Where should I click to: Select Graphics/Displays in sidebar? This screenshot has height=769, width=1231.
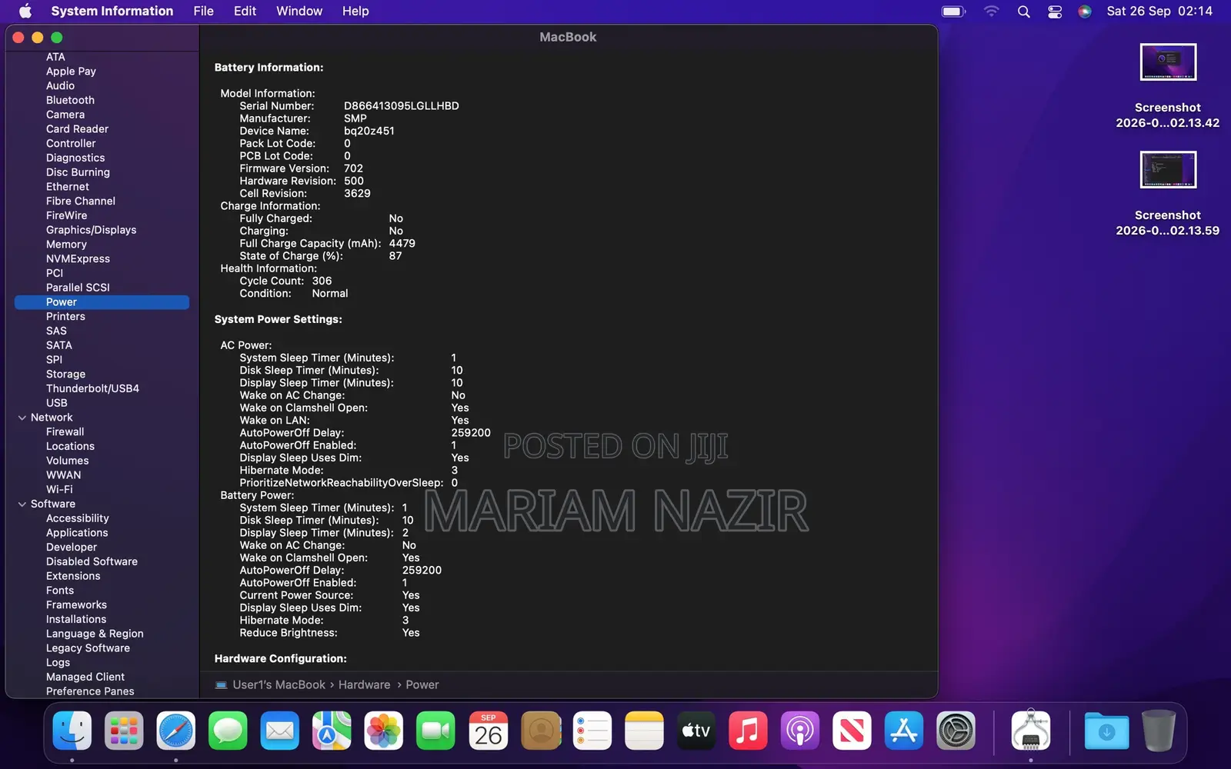point(91,230)
